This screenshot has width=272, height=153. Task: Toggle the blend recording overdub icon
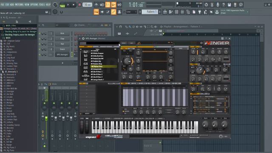(113, 5)
